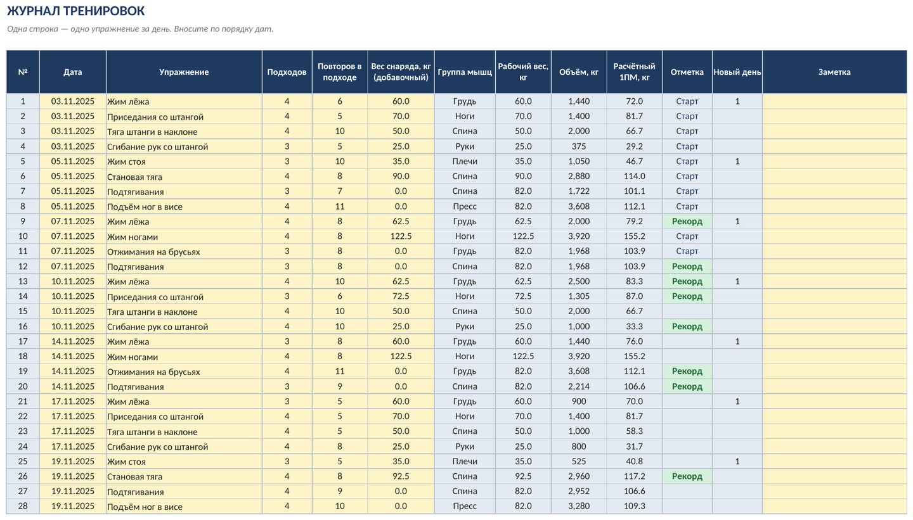Select the "Рекорд" mark in row 26

(687, 476)
